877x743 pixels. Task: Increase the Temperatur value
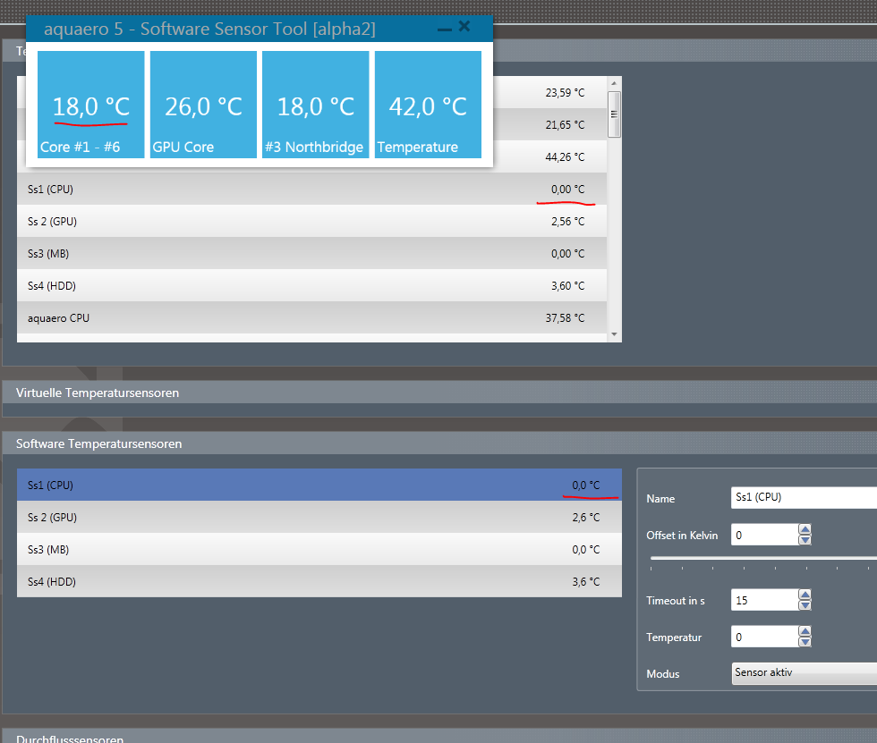805,631
